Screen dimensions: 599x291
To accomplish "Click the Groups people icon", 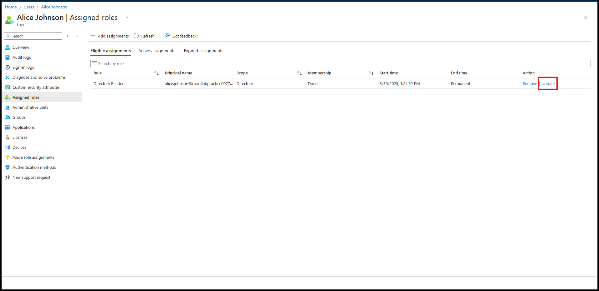I will (8, 118).
